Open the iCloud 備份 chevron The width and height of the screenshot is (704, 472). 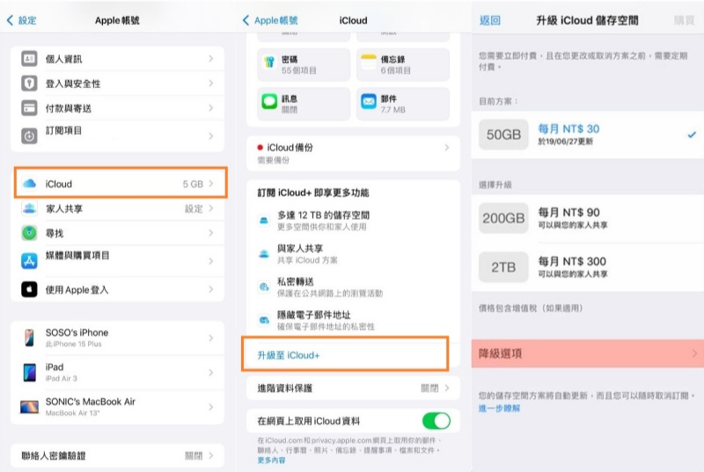click(446, 148)
